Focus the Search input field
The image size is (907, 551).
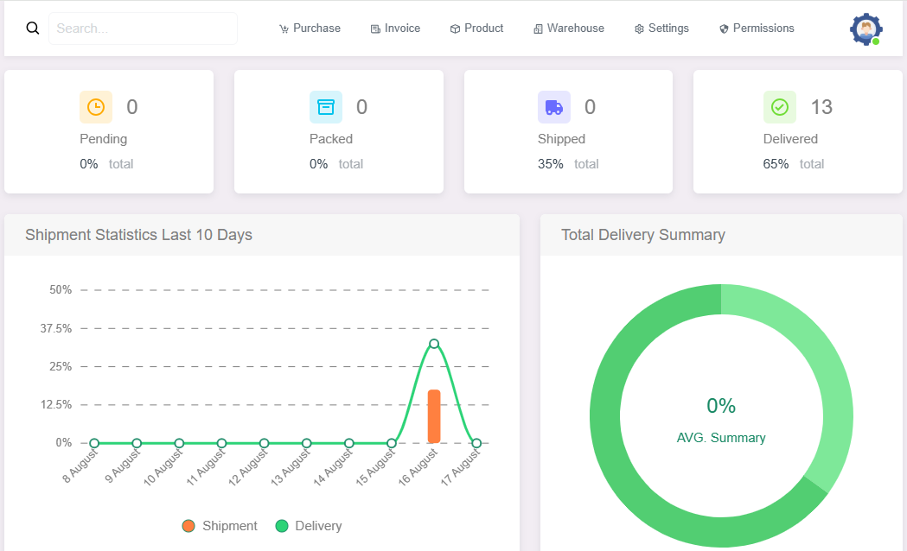point(143,28)
